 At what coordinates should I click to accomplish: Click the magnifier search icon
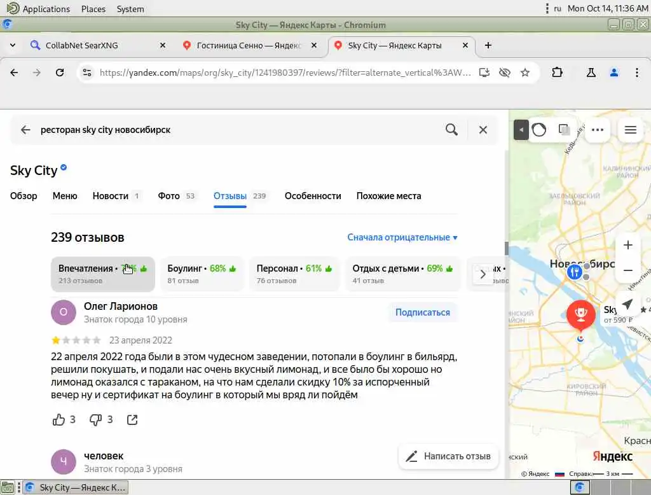pyautogui.click(x=452, y=130)
